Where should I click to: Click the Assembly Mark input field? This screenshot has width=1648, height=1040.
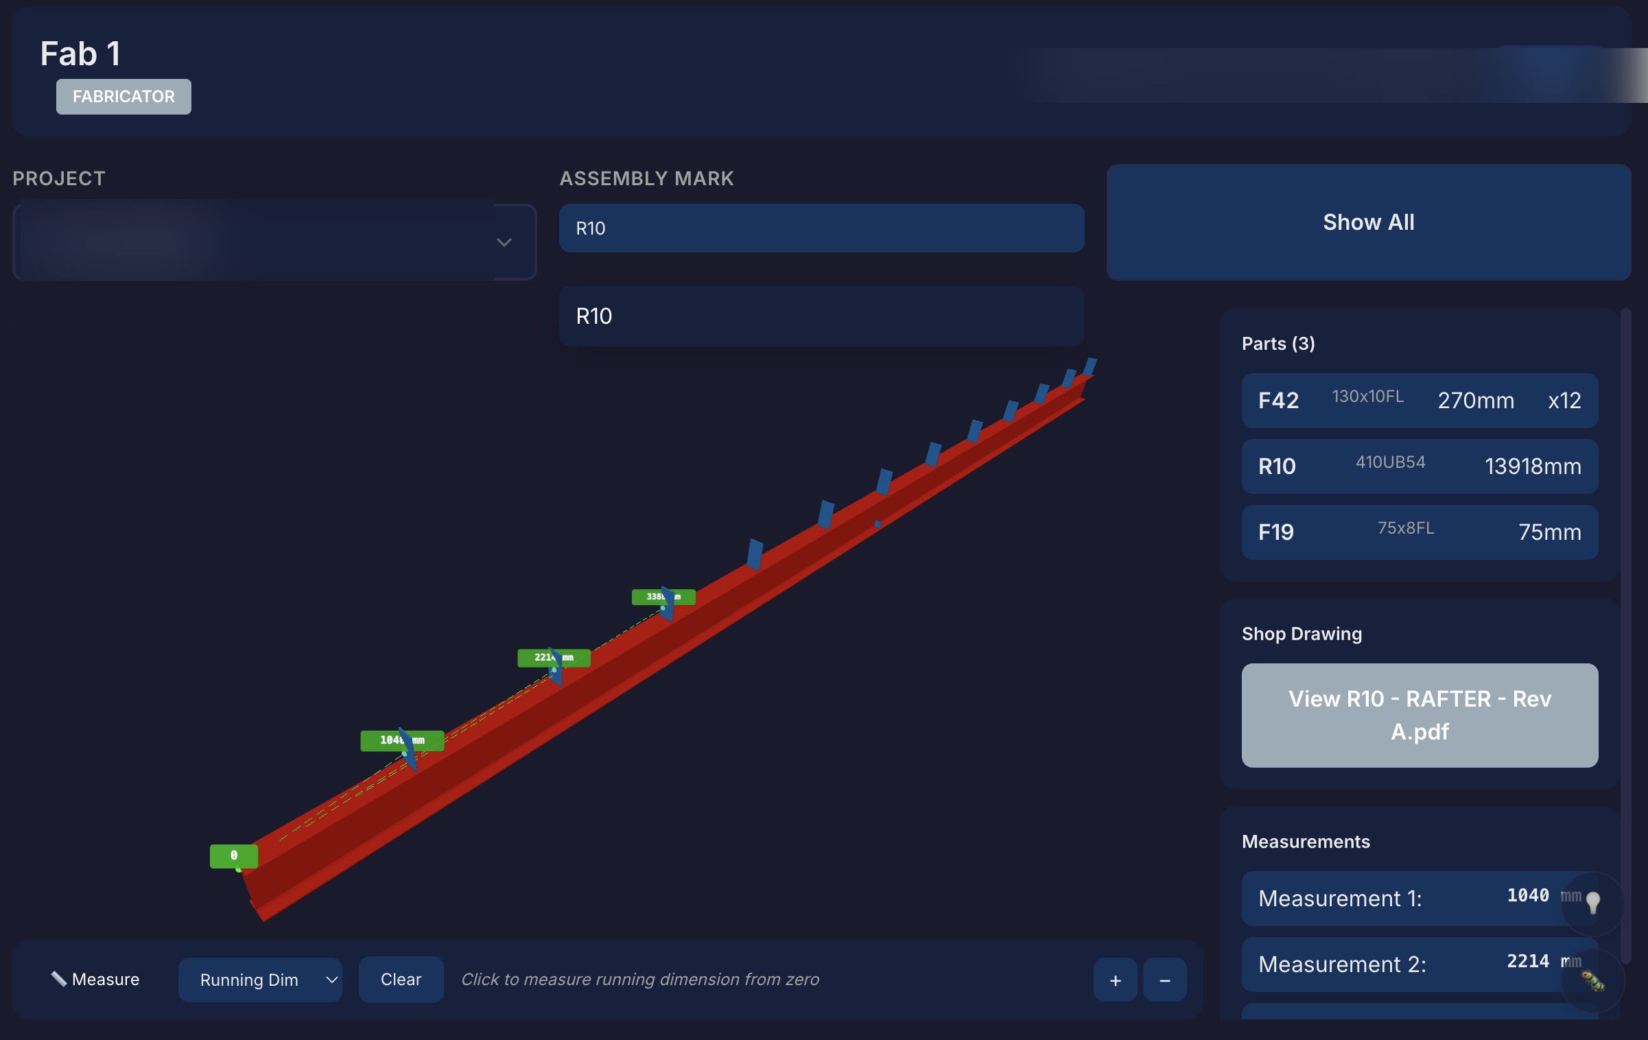[821, 228]
